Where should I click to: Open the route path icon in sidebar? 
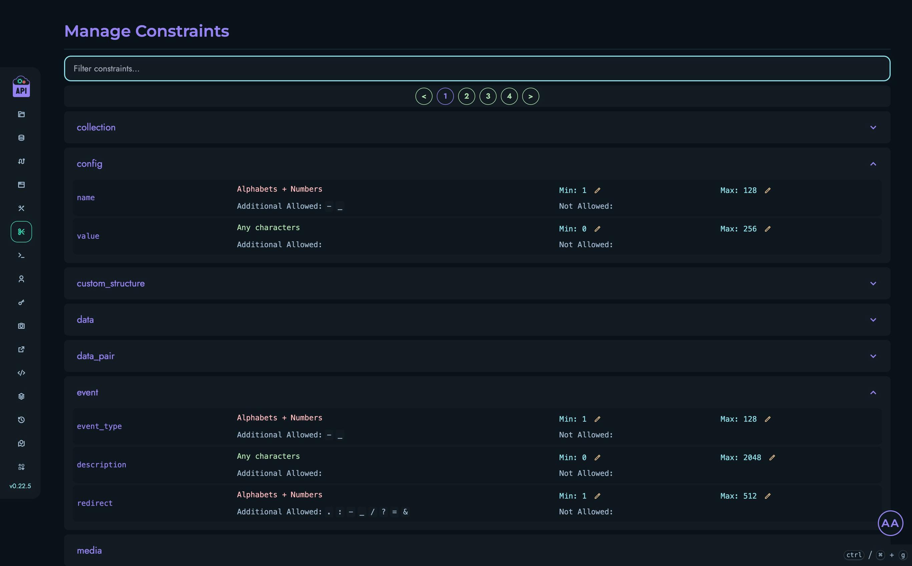tap(21, 161)
